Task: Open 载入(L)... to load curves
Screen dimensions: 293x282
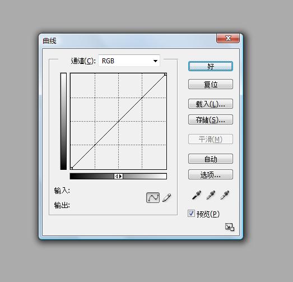Action: coord(211,104)
